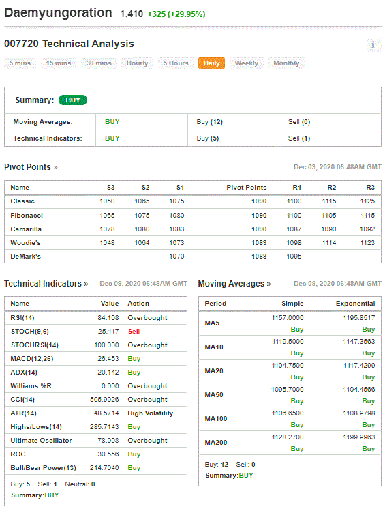Select the Classic pivot row name

click(22, 201)
